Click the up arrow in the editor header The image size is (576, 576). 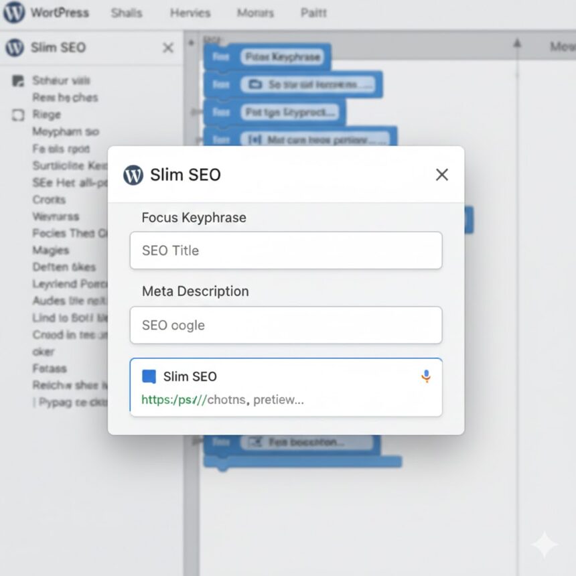pyautogui.click(x=516, y=44)
